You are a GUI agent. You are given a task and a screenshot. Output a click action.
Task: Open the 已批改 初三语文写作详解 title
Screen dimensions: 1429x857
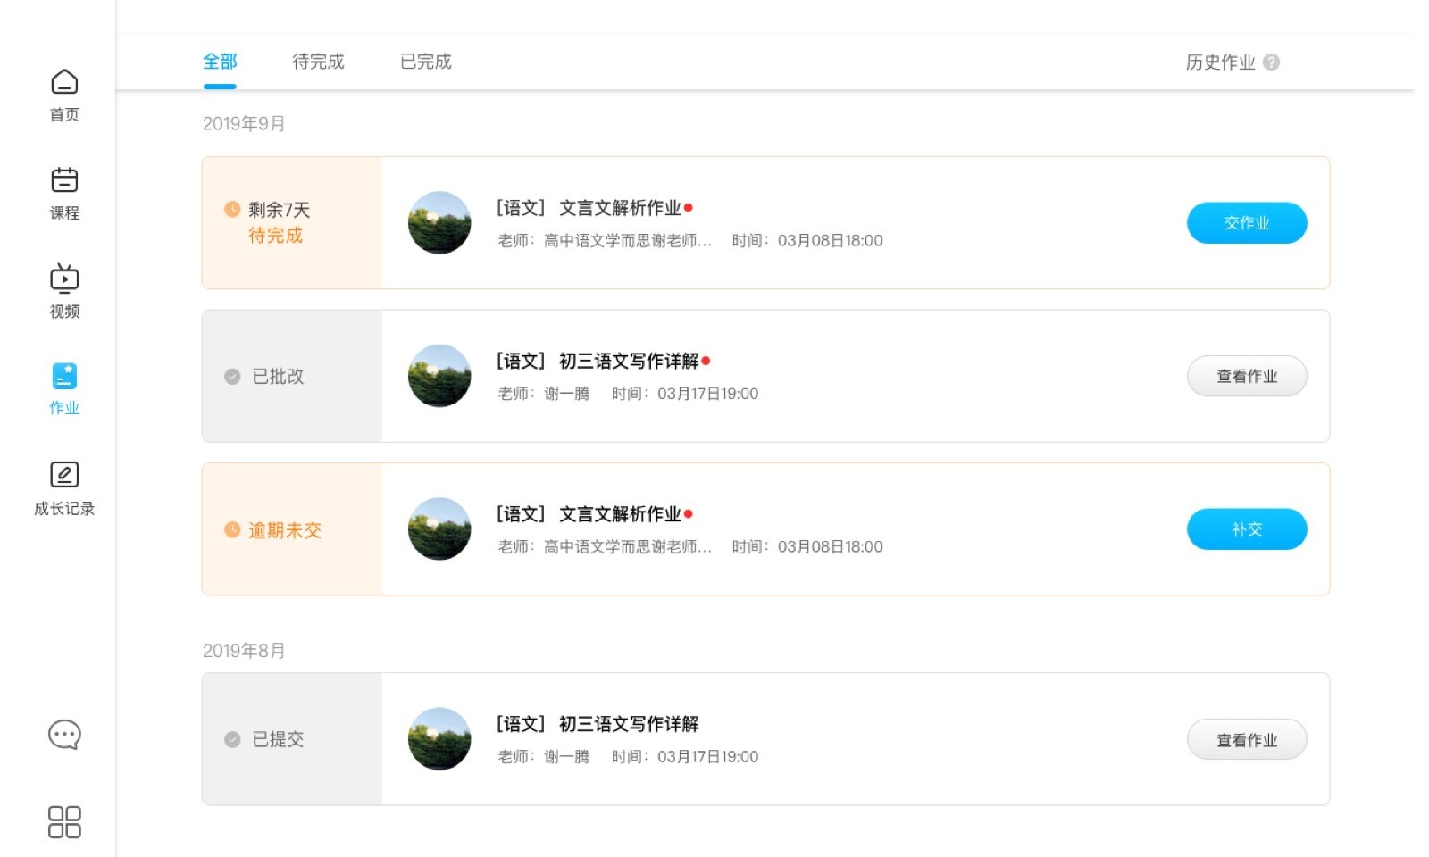coord(629,362)
